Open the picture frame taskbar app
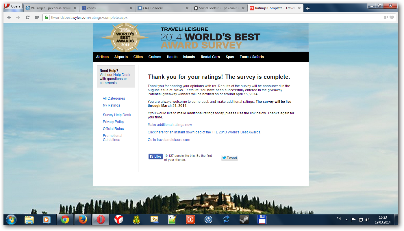The width and height of the screenshot is (404, 231). [x=154, y=220]
